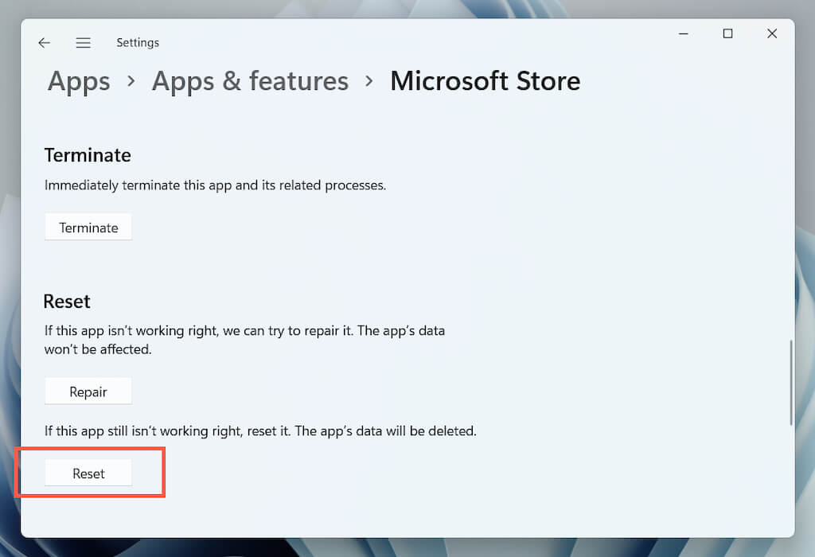Click the Reset section heading
Screen dimensions: 815x557
pyautogui.click(x=67, y=302)
